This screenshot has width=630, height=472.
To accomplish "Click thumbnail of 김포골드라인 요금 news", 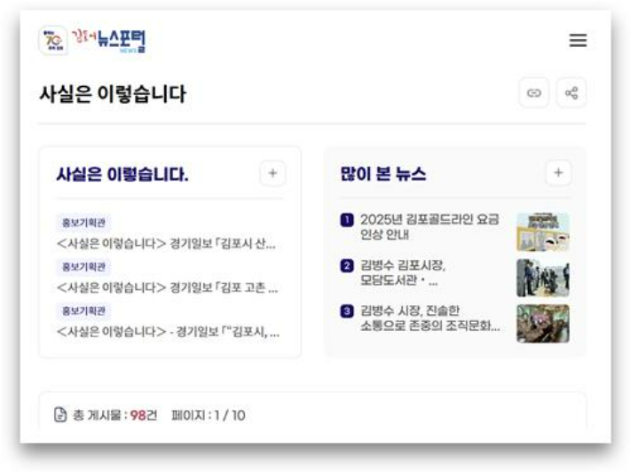I will (x=543, y=232).
